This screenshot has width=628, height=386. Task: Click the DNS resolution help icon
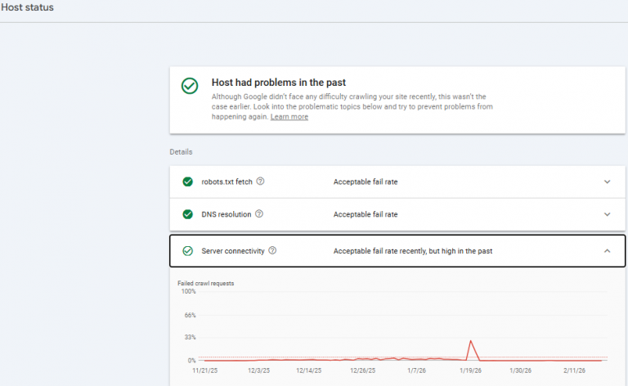coord(259,214)
